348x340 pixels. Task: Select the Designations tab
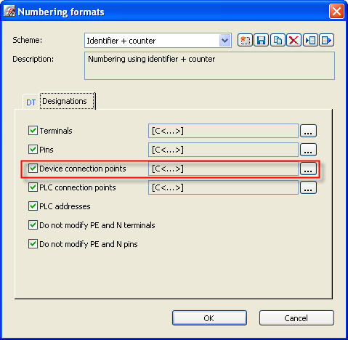(x=68, y=101)
